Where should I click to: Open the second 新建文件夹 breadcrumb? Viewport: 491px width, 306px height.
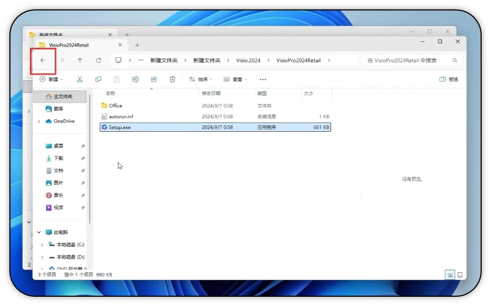[207, 60]
